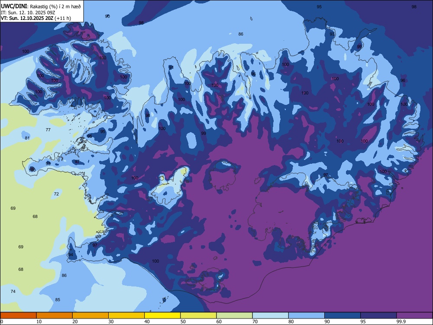
Task: Click the '80' legend scale label
Action: tap(291, 322)
